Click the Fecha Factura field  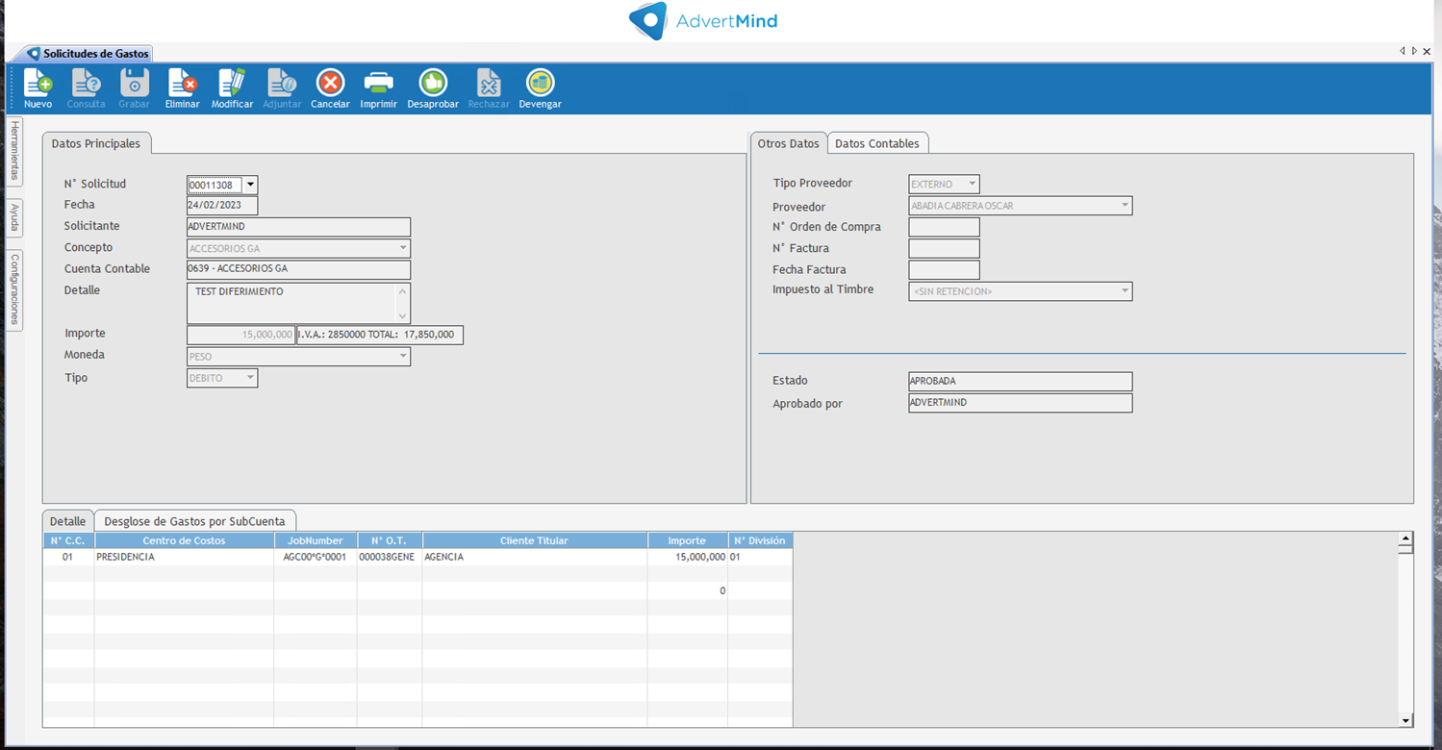click(x=944, y=270)
